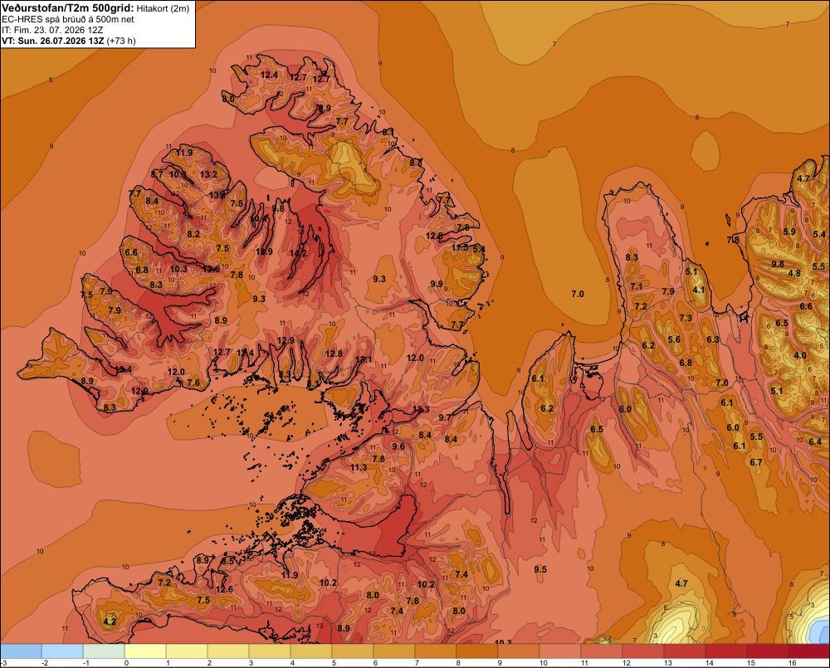The image size is (830, 668).
Task: Click the 4.2 temperature value
Action: coord(110,622)
